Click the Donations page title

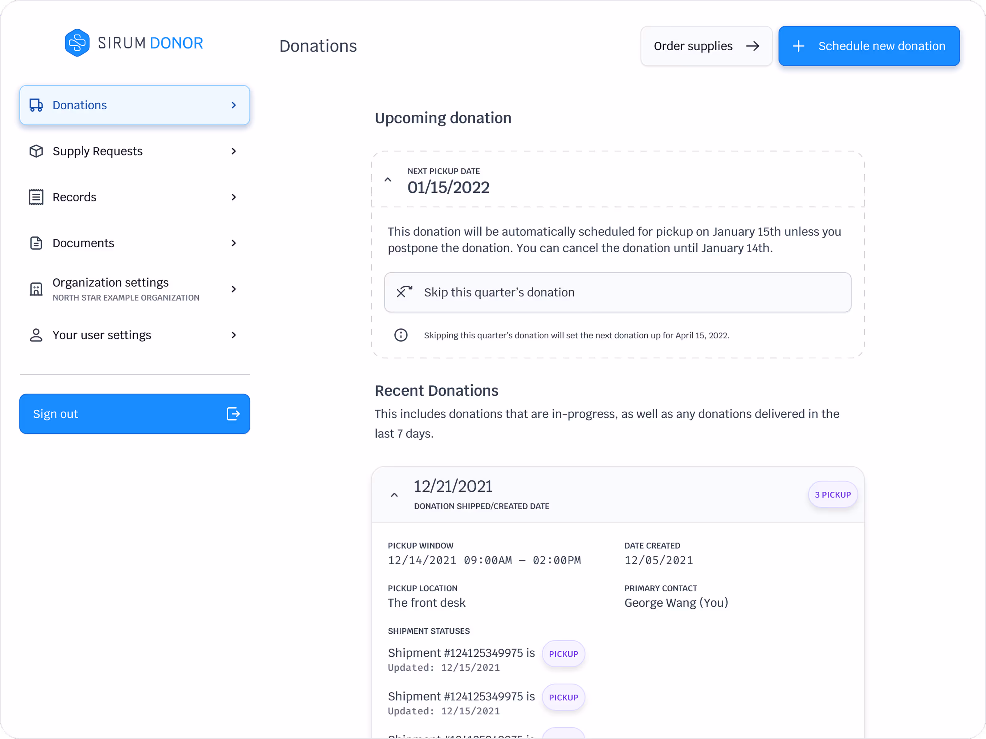tap(318, 46)
